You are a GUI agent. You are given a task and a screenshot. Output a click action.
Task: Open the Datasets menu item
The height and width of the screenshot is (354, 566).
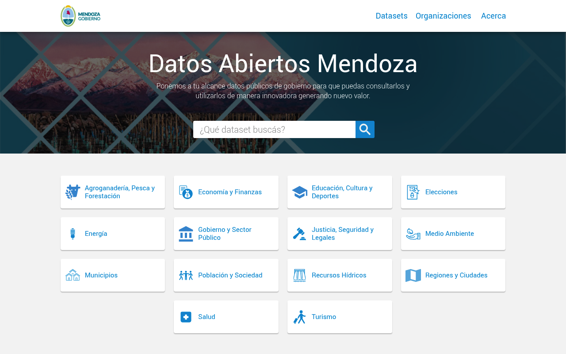(391, 16)
